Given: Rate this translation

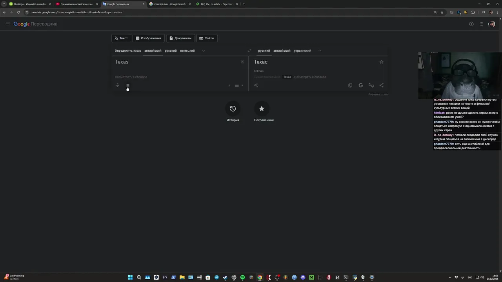Looking at the screenshot, I should (x=371, y=85).
